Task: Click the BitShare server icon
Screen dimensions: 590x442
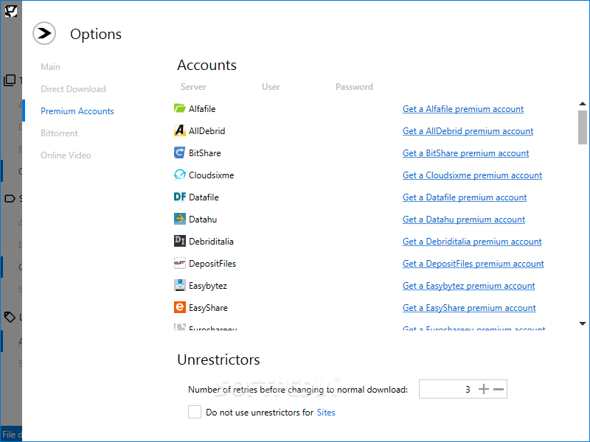Action: 179,152
